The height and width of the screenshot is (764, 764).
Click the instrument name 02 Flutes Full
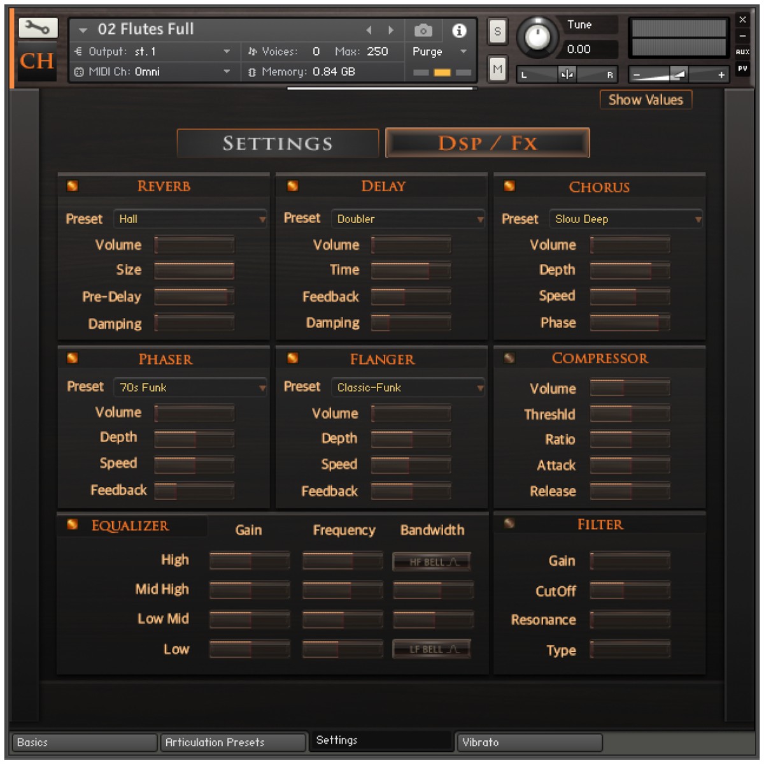point(145,29)
